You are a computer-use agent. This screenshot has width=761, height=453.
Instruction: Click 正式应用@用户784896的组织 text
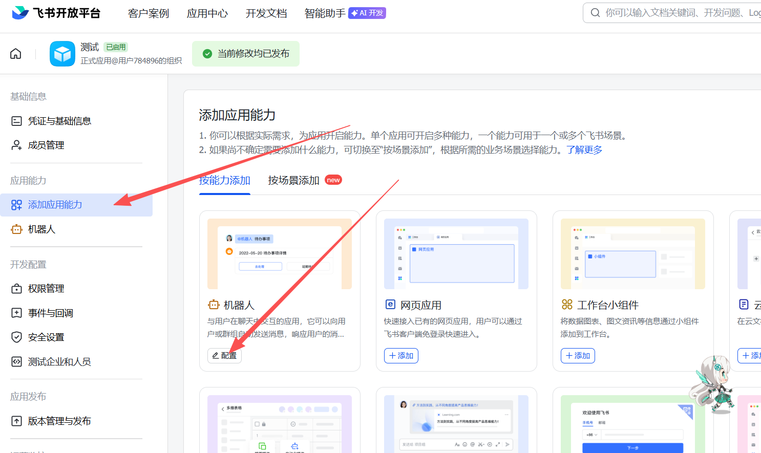coord(131,60)
